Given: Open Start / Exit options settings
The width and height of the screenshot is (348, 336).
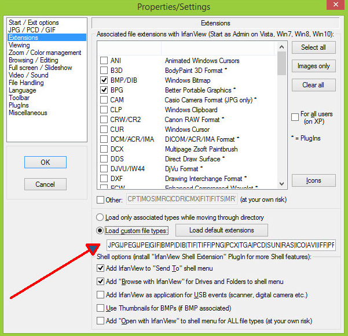Looking at the screenshot, I should pos(34,23).
